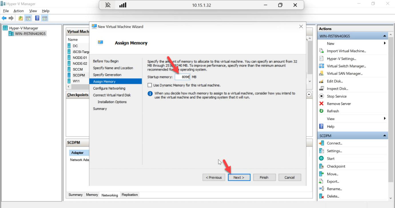Select Hyper-V Manager root tree node
Viewport: 395px width, 208px height.
coord(23,28)
